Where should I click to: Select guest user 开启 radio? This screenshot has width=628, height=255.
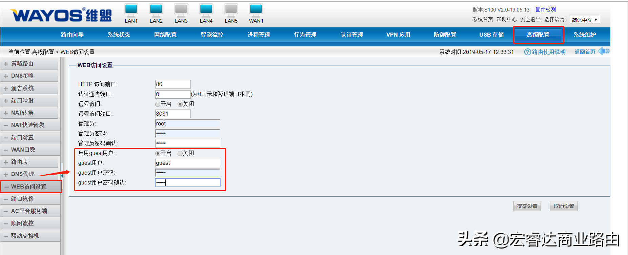click(158, 153)
